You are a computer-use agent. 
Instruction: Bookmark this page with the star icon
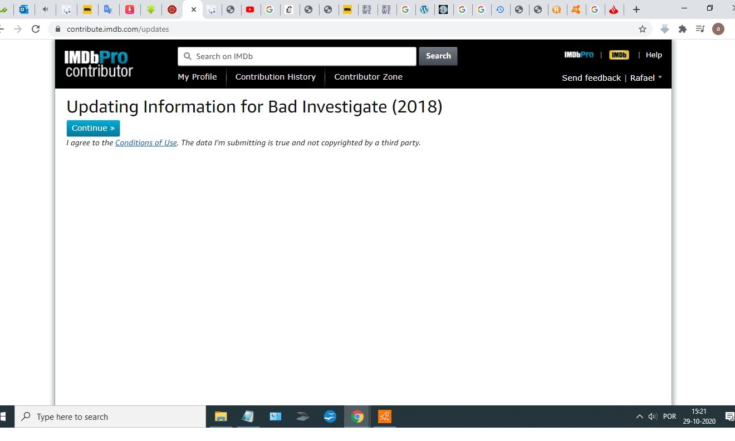pyautogui.click(x=643, y=29)
